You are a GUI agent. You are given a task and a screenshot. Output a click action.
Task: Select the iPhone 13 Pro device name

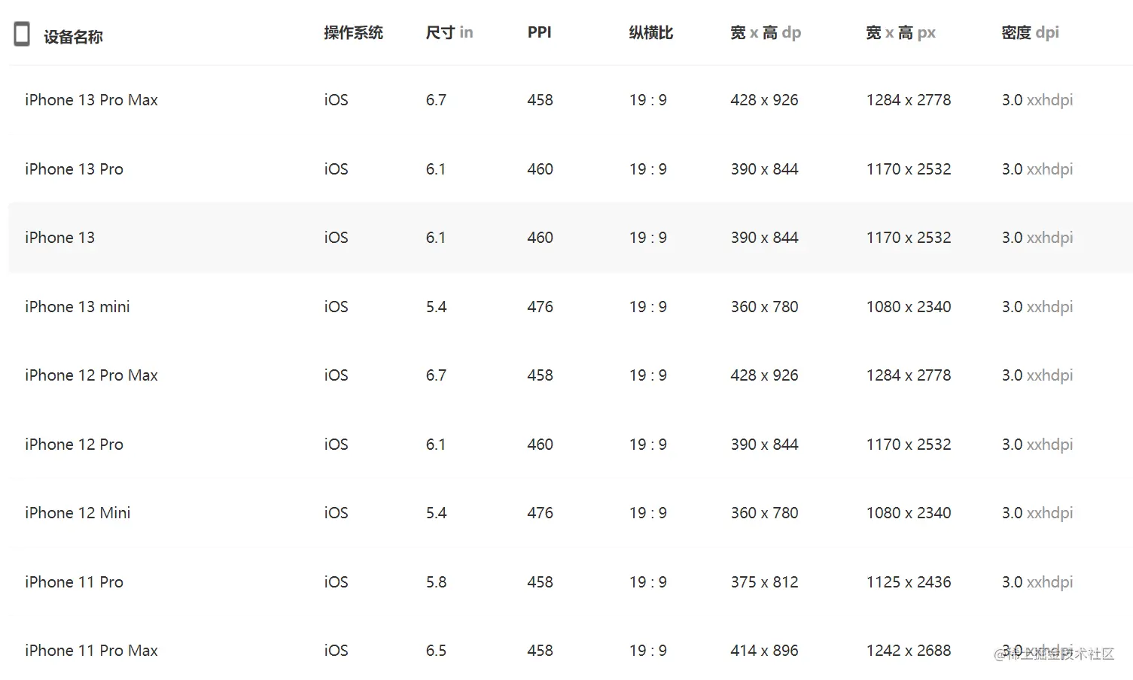[x=74, y=169]
